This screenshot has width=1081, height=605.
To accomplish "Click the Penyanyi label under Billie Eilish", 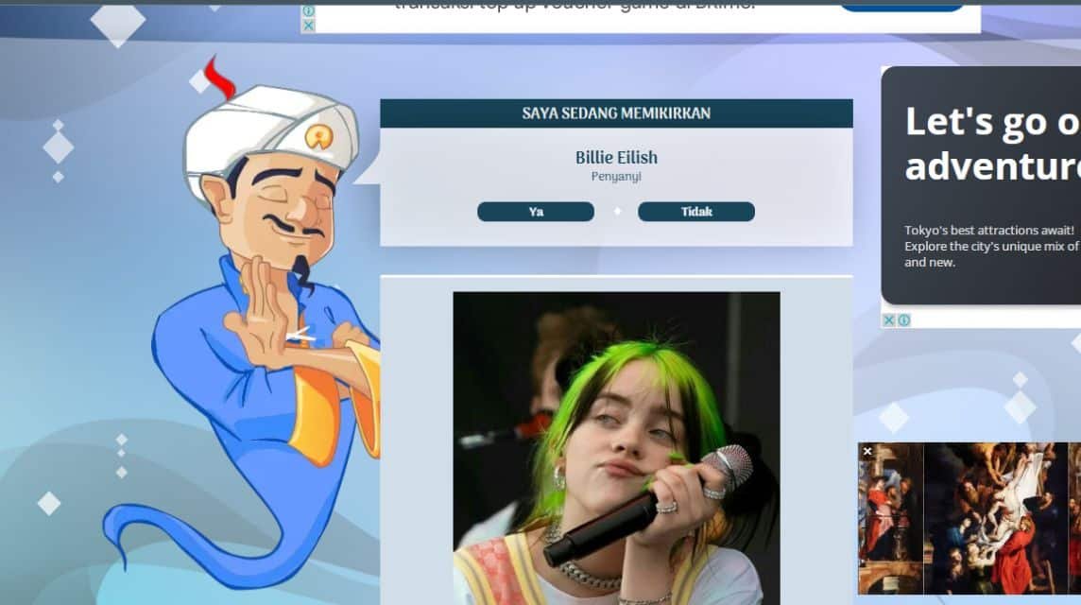I will click(x=615, y=176).
